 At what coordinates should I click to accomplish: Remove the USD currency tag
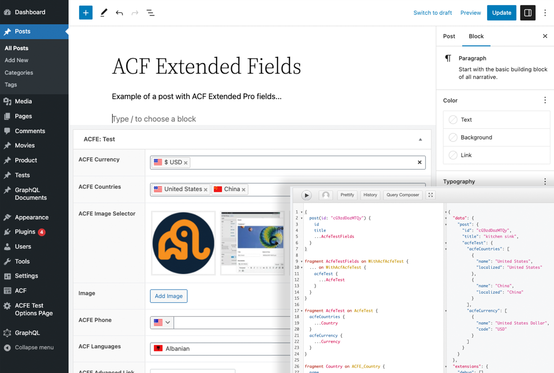point(186,163)
